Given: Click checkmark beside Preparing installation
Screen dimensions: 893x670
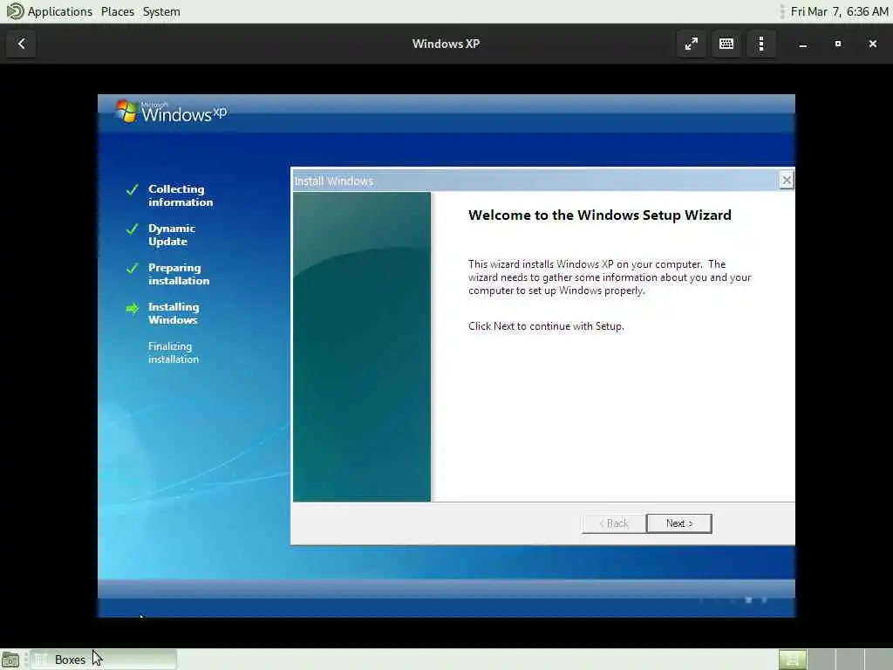Looking at the screenshot, I should 133,268.
